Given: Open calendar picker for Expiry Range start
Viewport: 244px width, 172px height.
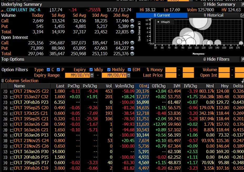Looking at the screenshot, I should (x=92, y=75).
